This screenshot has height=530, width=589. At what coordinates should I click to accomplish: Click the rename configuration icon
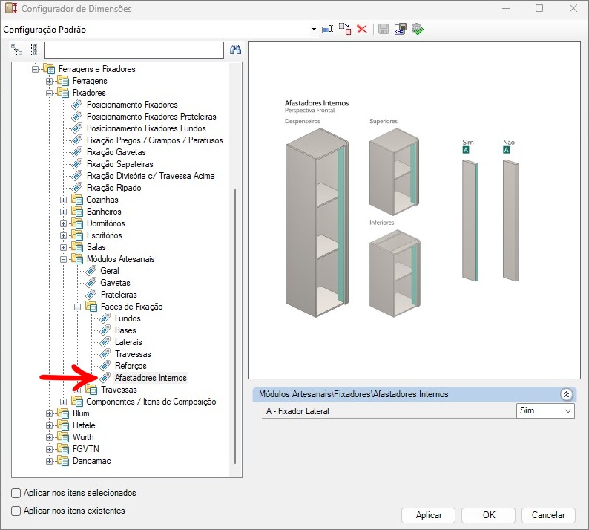click(x=328, y=29)
